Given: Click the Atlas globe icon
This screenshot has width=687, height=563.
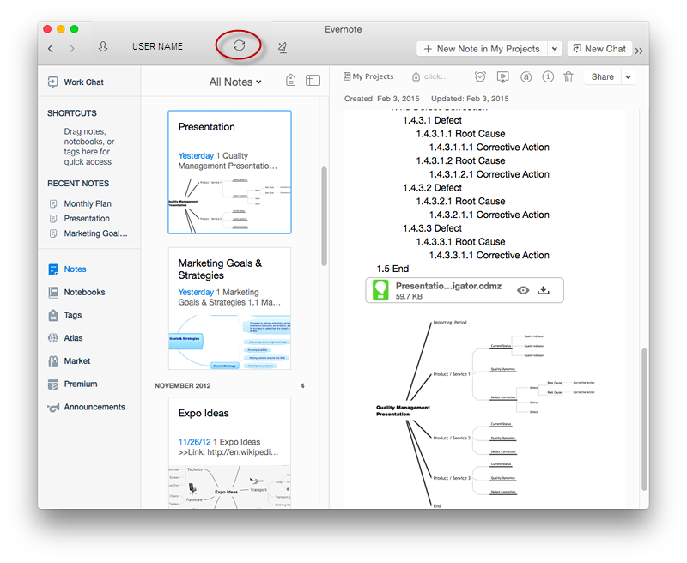Looking at the screenshot, I should [53, 338].
